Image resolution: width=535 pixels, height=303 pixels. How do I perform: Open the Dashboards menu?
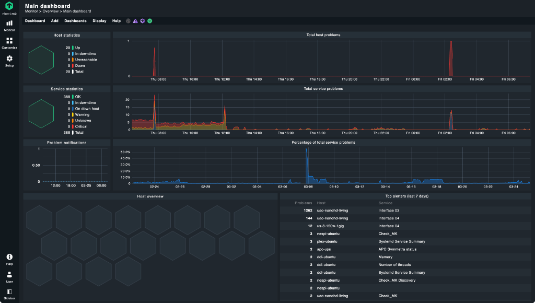(x=75, y=20)
